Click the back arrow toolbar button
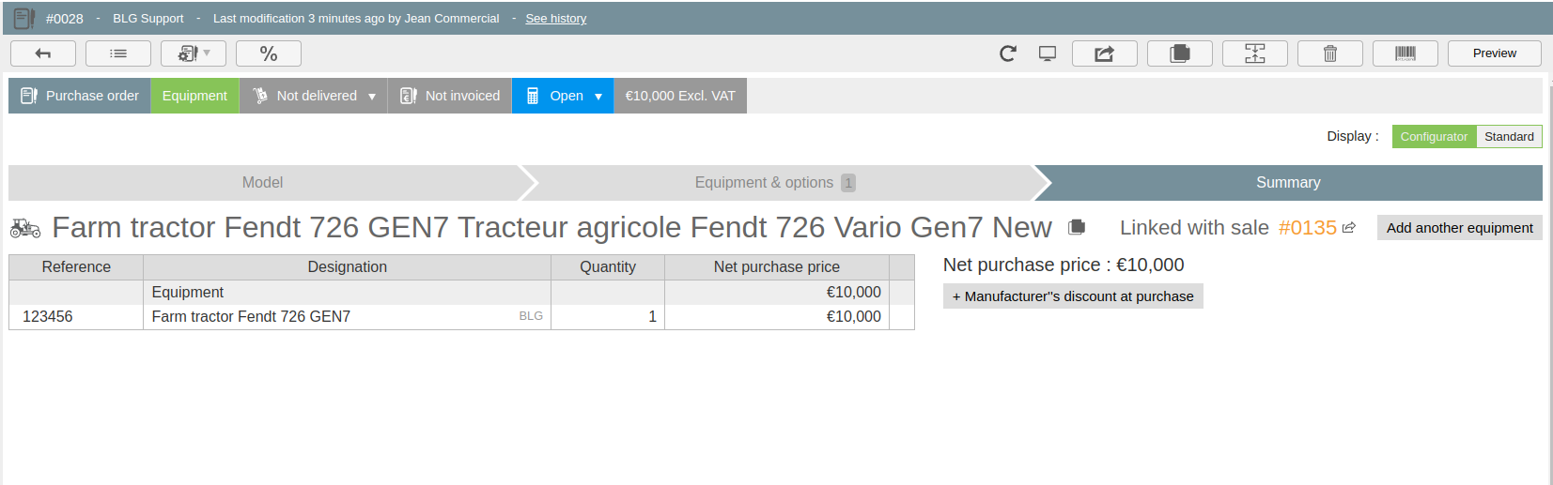This screenshot has height=485, width=1553. tap(43, 53)
